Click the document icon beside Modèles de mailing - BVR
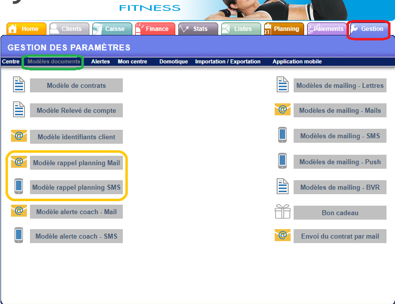Viewport: 395px width, 304px height. [x=283, y=187]
